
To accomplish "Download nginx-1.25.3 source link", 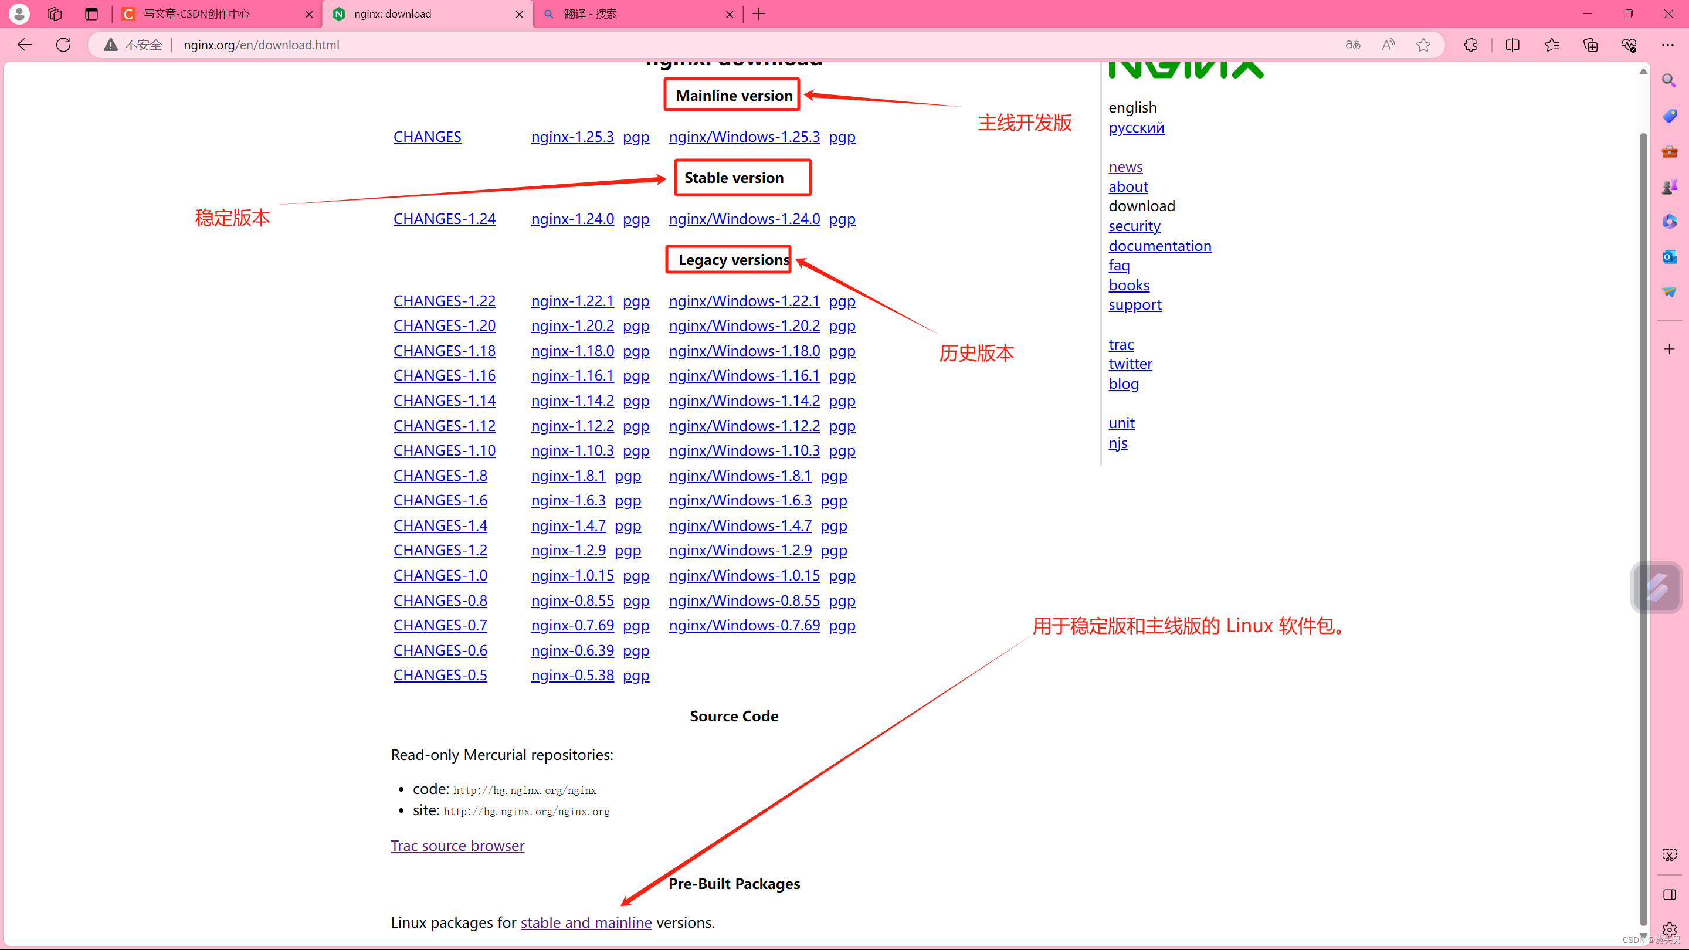I will click(x=572, y=137).
